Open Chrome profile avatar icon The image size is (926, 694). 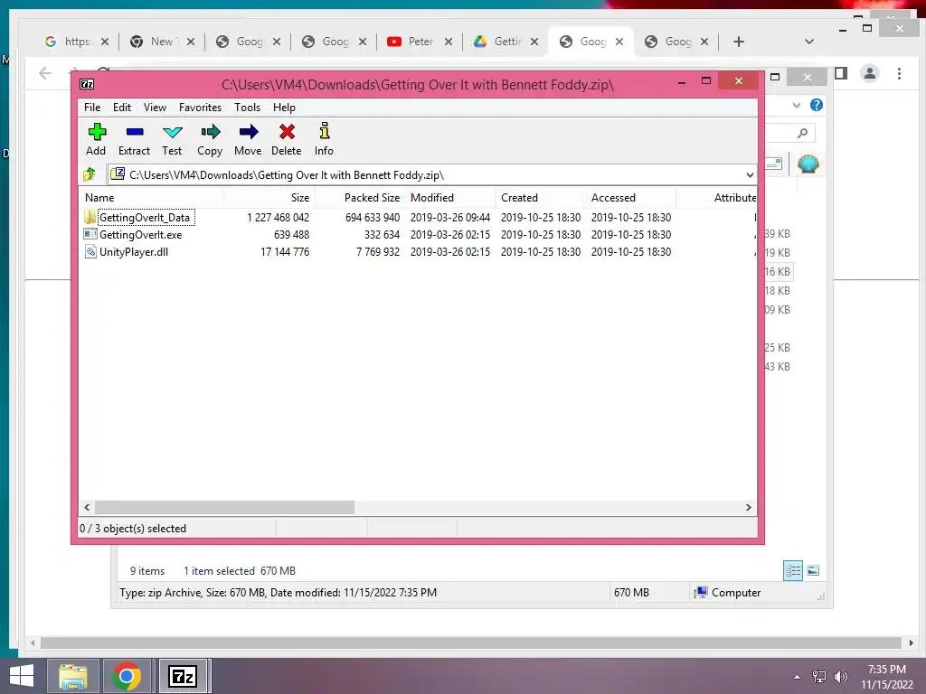click(x=869, y=73)
